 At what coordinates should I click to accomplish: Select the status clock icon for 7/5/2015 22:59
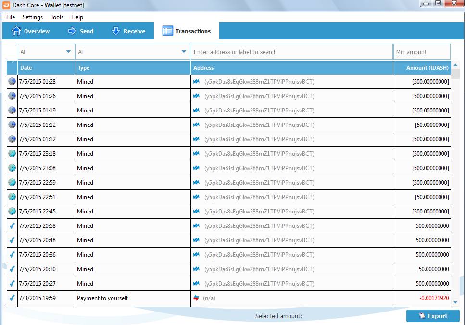point(12,182)
